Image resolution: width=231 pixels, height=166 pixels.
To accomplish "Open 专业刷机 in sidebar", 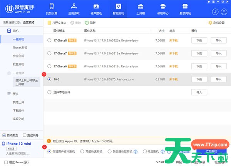I will click(18, 56).
